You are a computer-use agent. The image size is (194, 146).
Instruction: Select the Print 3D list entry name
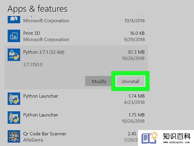(31, 33)
